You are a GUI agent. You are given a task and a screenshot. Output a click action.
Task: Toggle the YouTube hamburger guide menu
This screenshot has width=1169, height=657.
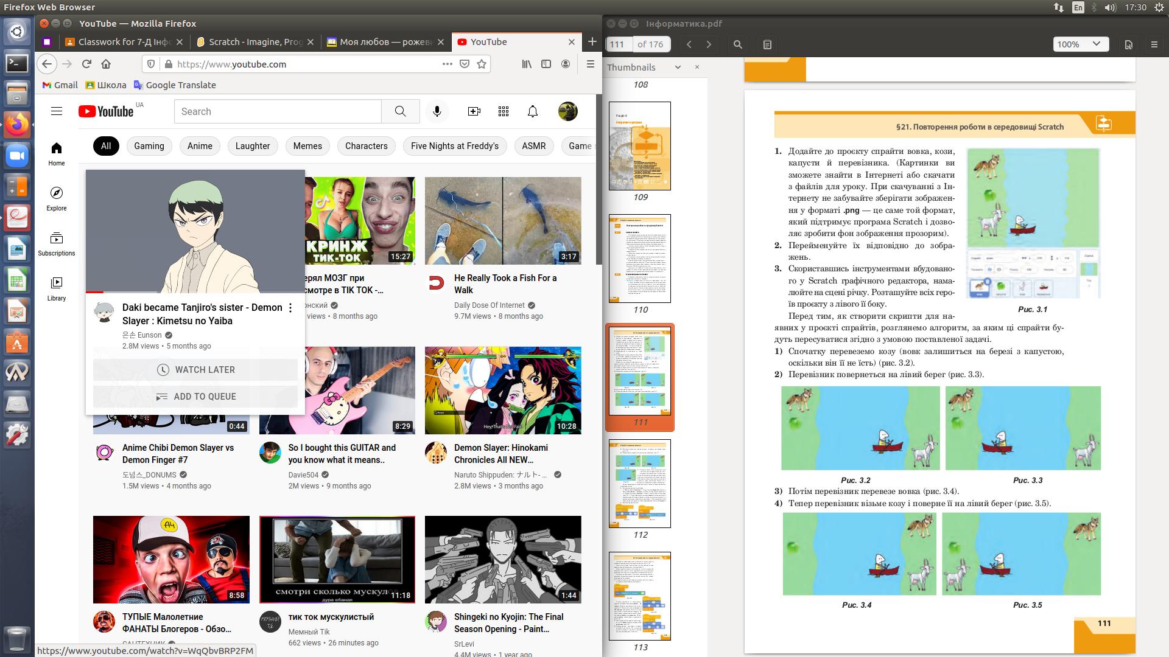pyautogui.click(x=57, y=111)
